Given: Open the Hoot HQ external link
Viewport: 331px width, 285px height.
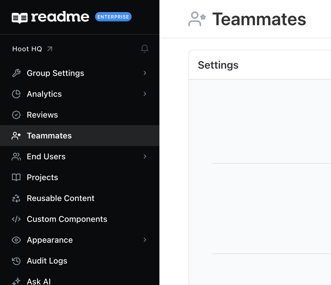Looking at the screenshot, I should [x=32, y=49].
